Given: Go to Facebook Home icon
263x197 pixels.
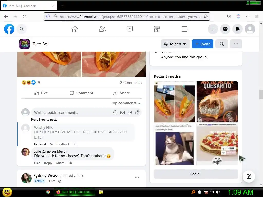Looking at the screenshot, I should 75,29.
